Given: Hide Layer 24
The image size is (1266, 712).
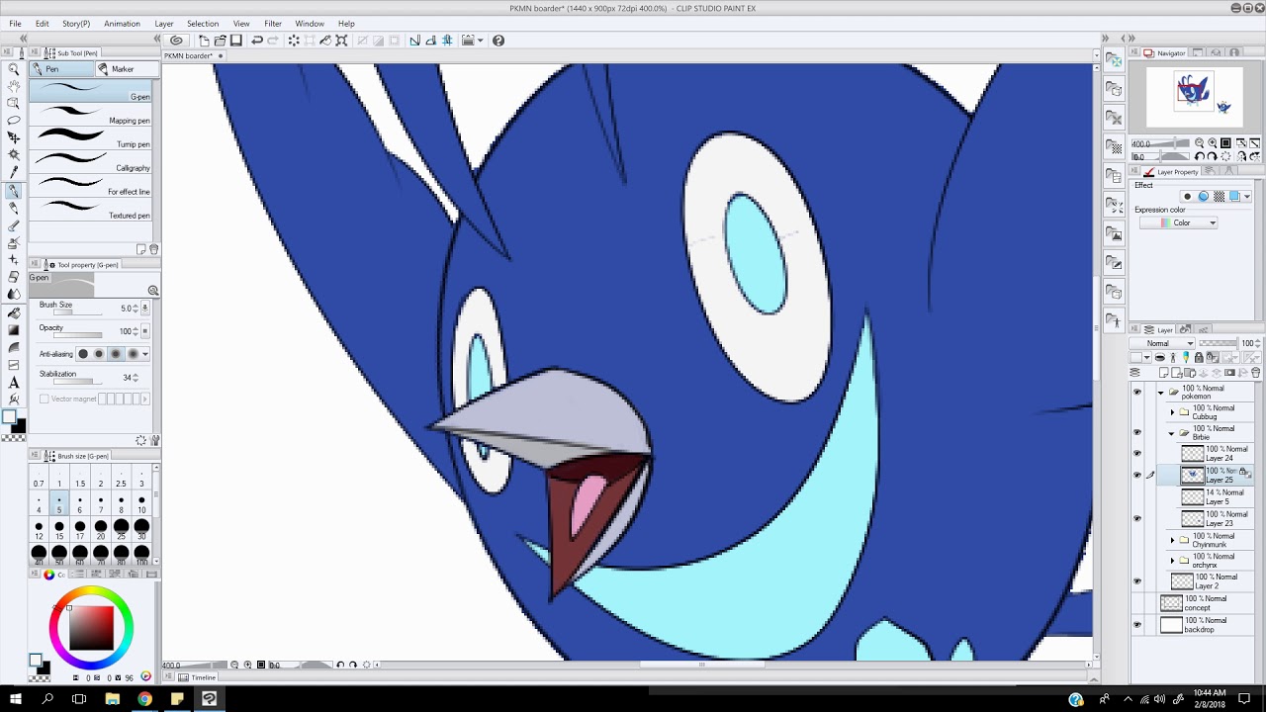Looking at the screenshot, I should (1136, 454).
